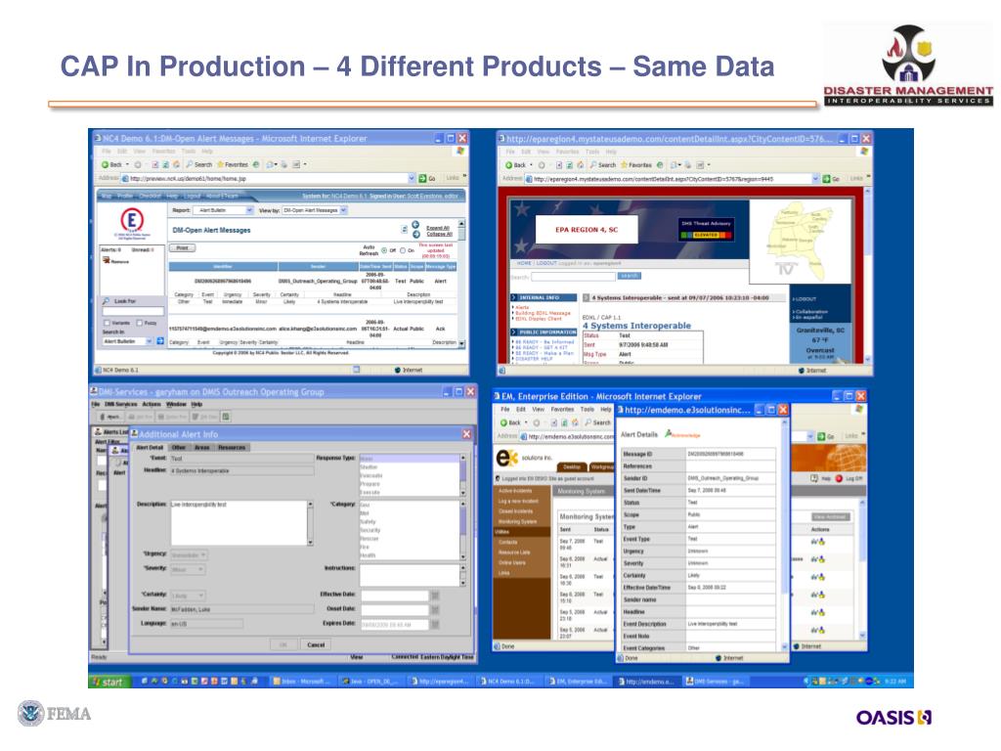Click Alert Details popup vertical scrollbar

tap(785, 534)
